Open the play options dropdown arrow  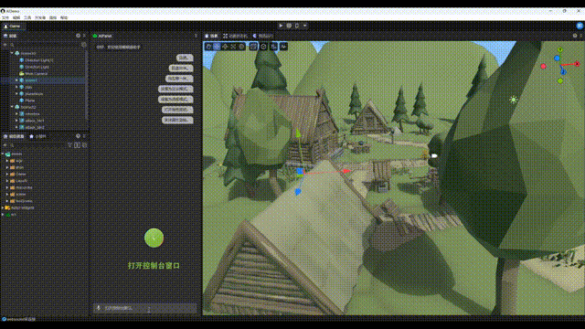[x=305, y=26]
